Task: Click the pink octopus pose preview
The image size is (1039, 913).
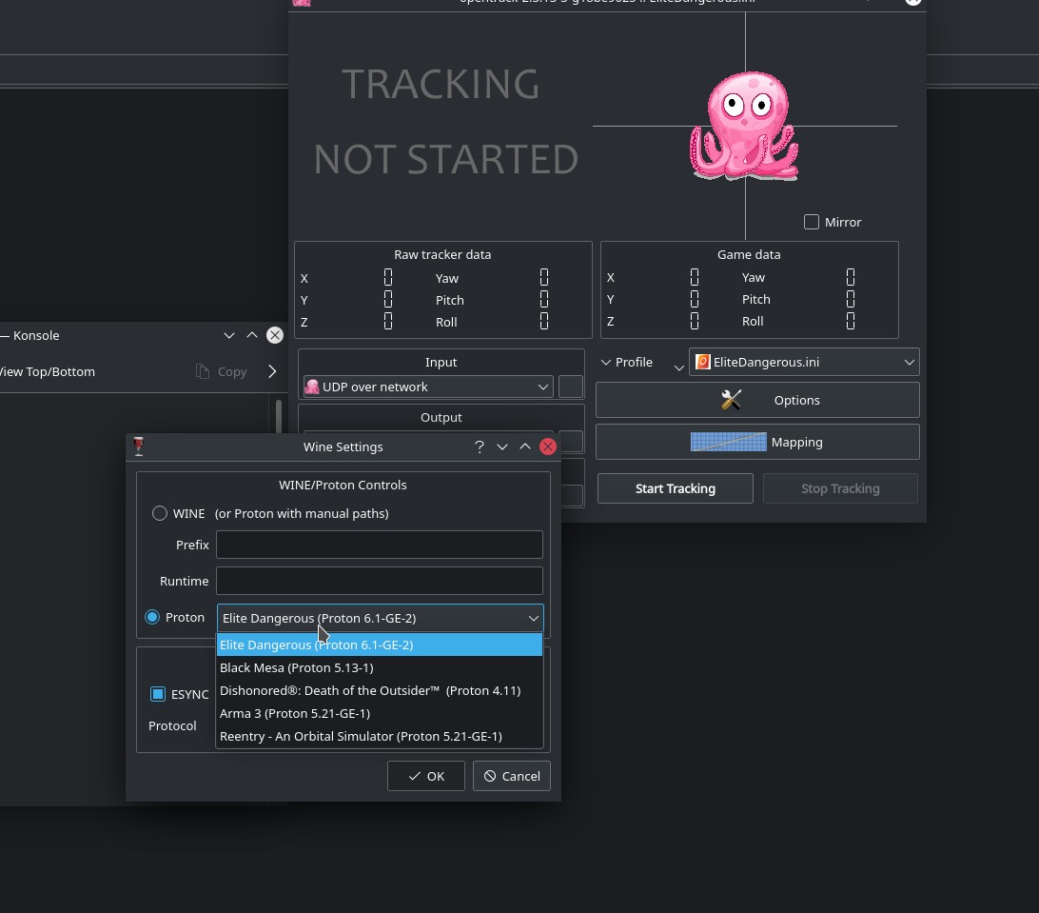Action: [x=743, y=126]
